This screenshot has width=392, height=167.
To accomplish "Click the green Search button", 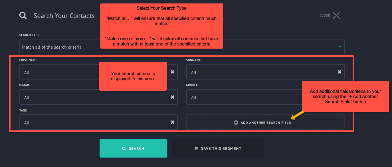I will point(133,148).
